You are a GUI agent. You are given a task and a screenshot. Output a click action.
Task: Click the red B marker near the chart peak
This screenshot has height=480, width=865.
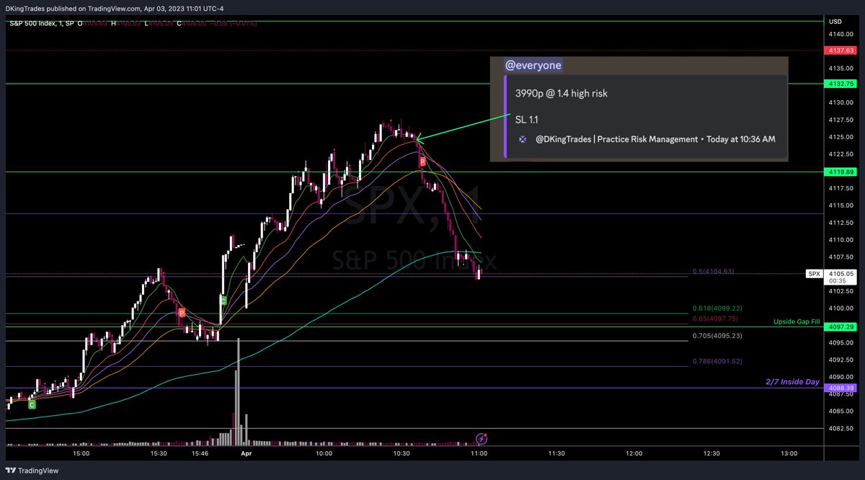422,162
